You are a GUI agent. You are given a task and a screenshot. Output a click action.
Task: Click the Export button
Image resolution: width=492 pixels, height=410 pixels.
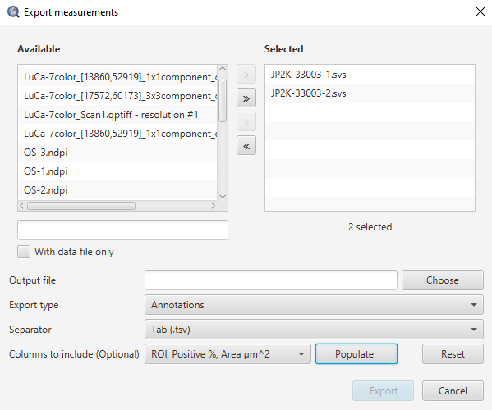coord(383,391)
